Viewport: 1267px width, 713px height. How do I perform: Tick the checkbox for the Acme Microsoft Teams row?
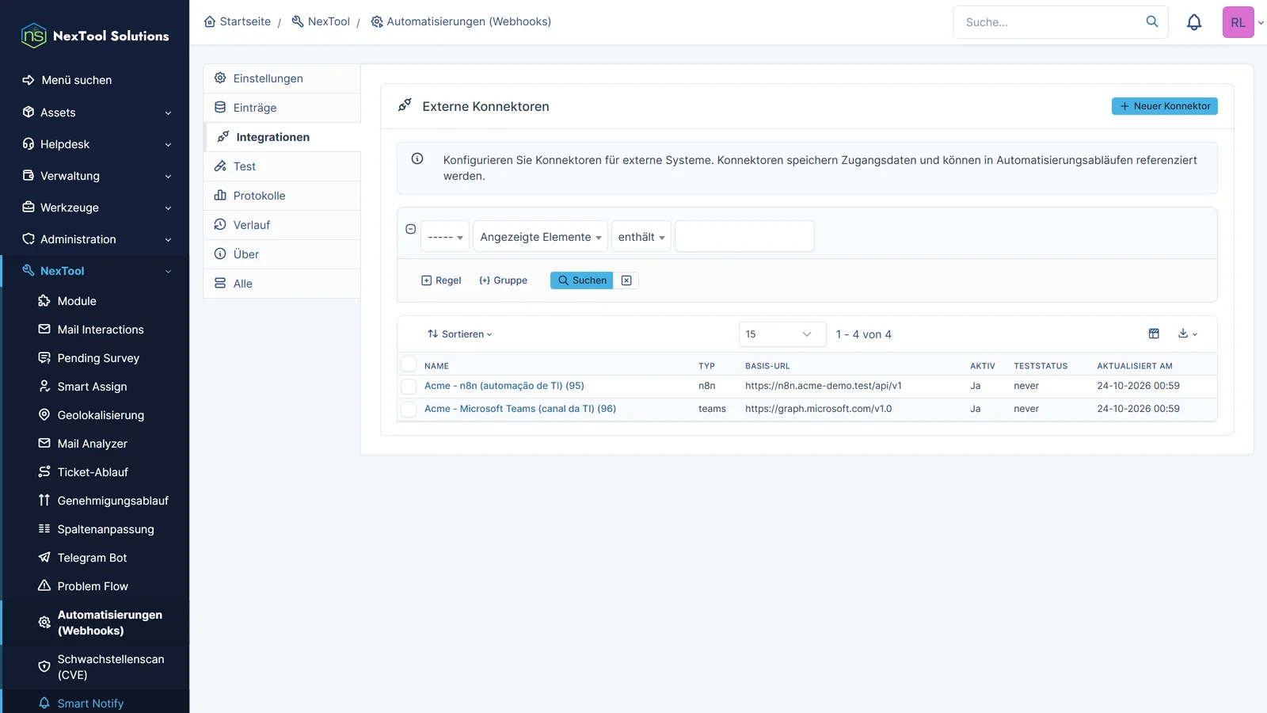[409, 410]
